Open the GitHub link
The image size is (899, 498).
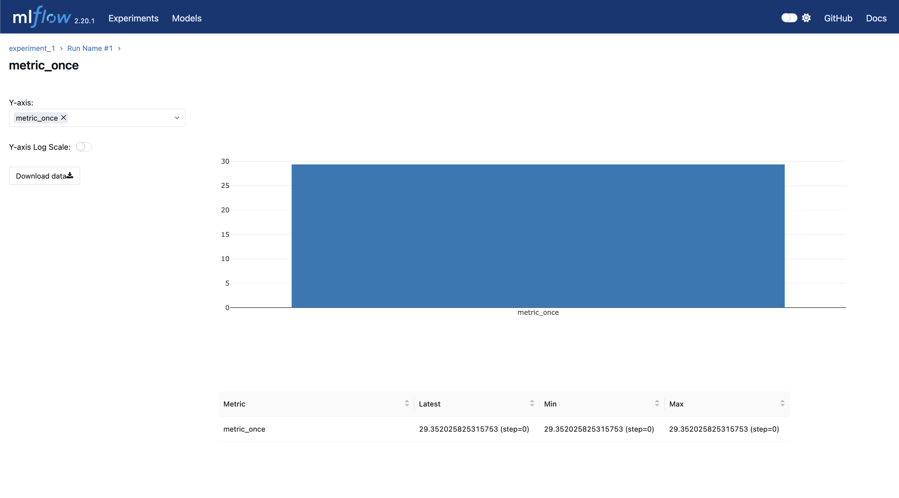pos(838,18)
